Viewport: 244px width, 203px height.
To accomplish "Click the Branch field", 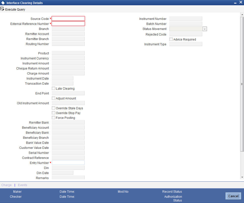I will (68, 29).
